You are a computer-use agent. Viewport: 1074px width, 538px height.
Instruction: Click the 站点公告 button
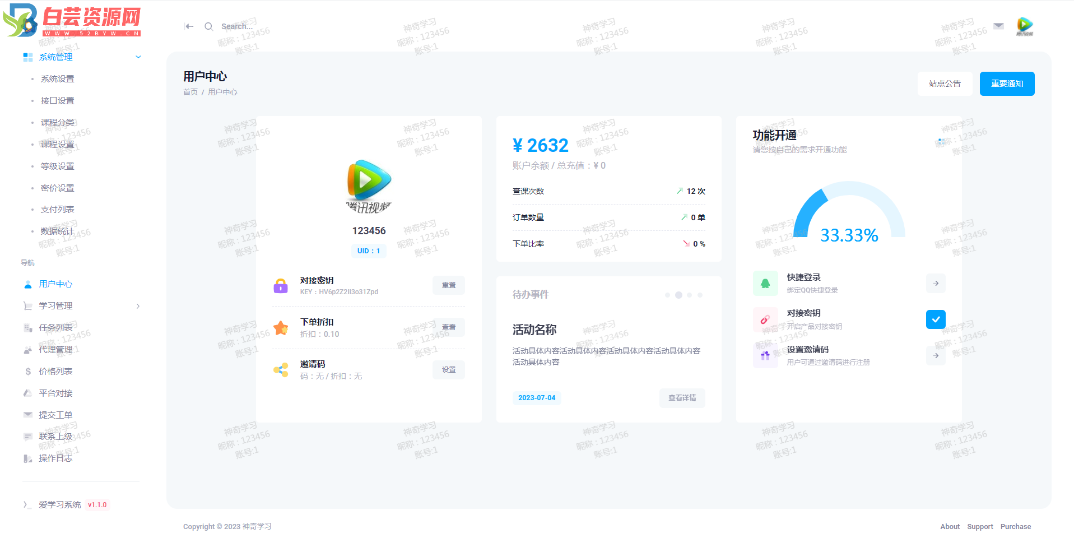coord(945,84)
